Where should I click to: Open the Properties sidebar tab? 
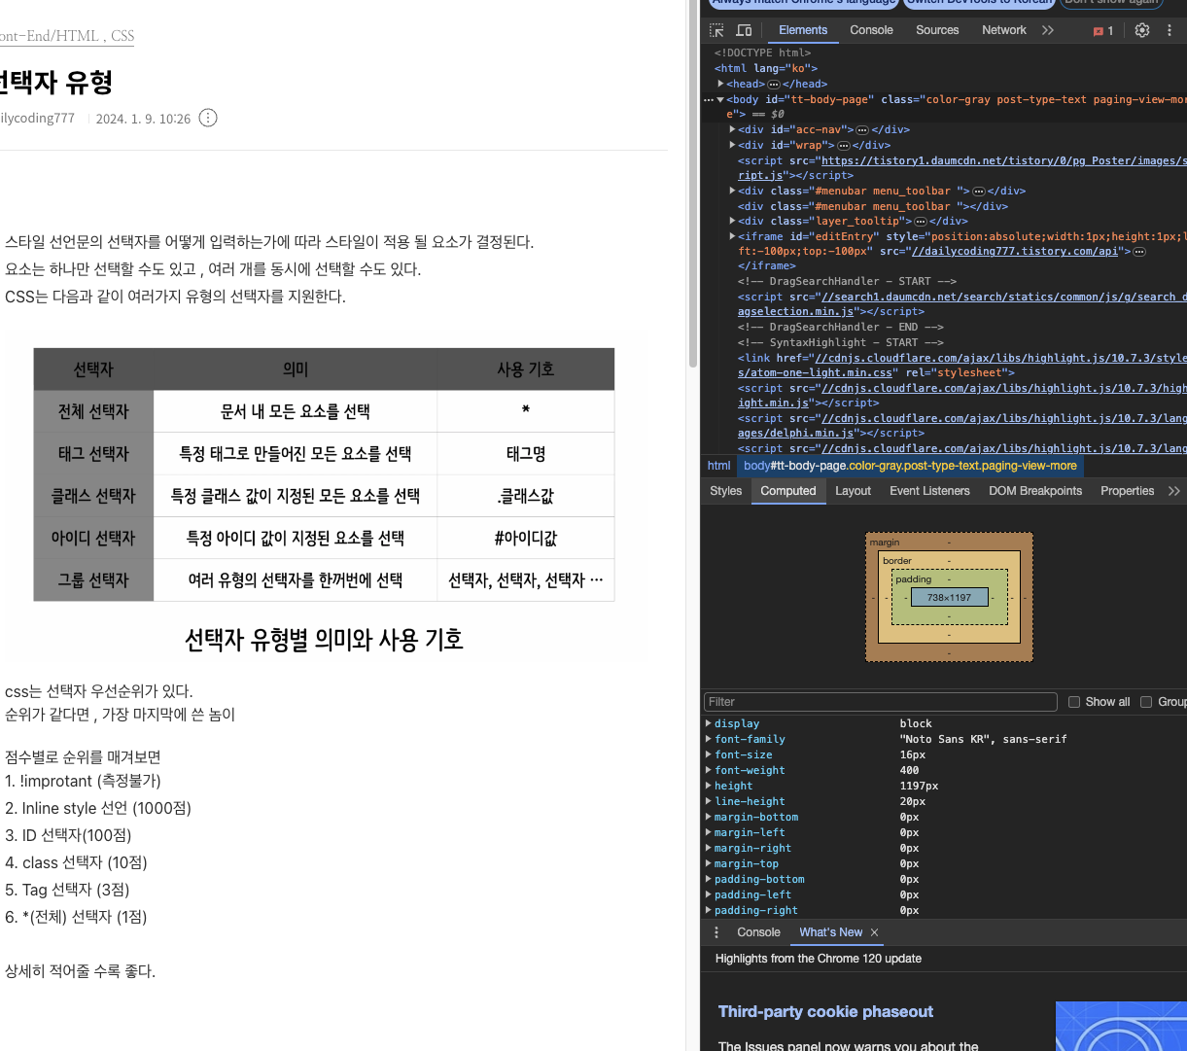(x=1127, y=491)
